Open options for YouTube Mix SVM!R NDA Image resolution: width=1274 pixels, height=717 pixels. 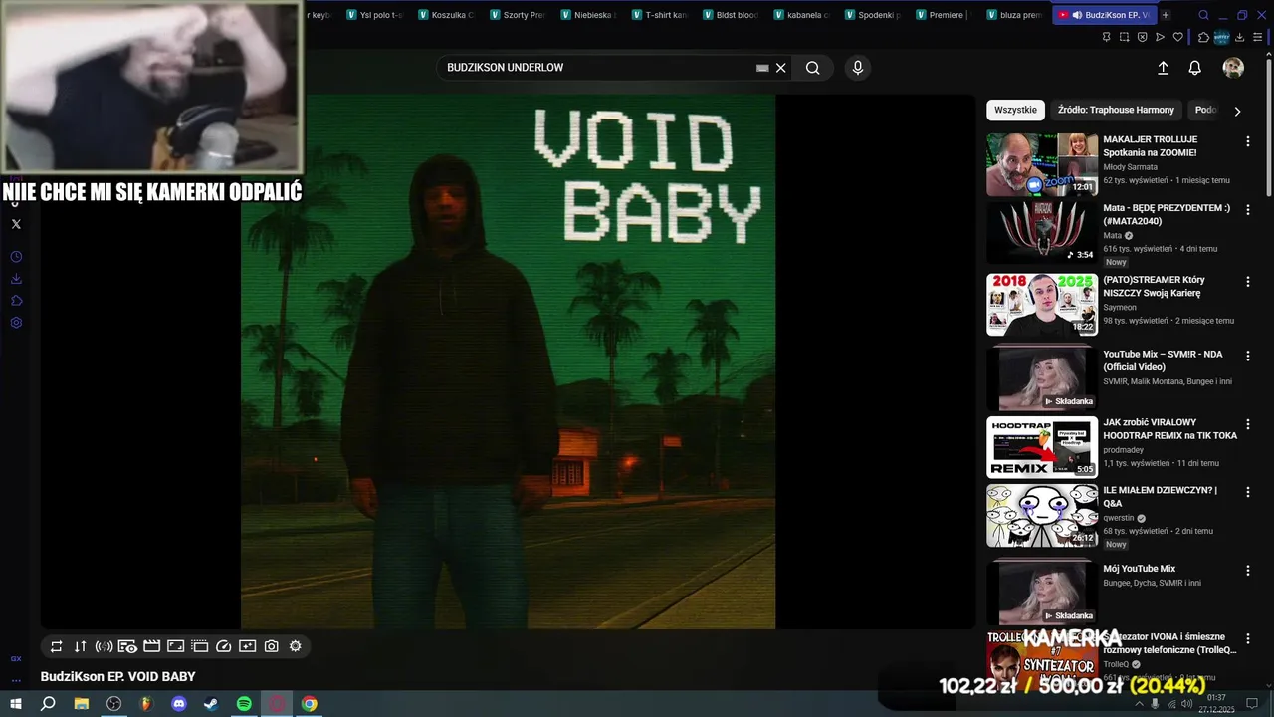coord(1247,356)
